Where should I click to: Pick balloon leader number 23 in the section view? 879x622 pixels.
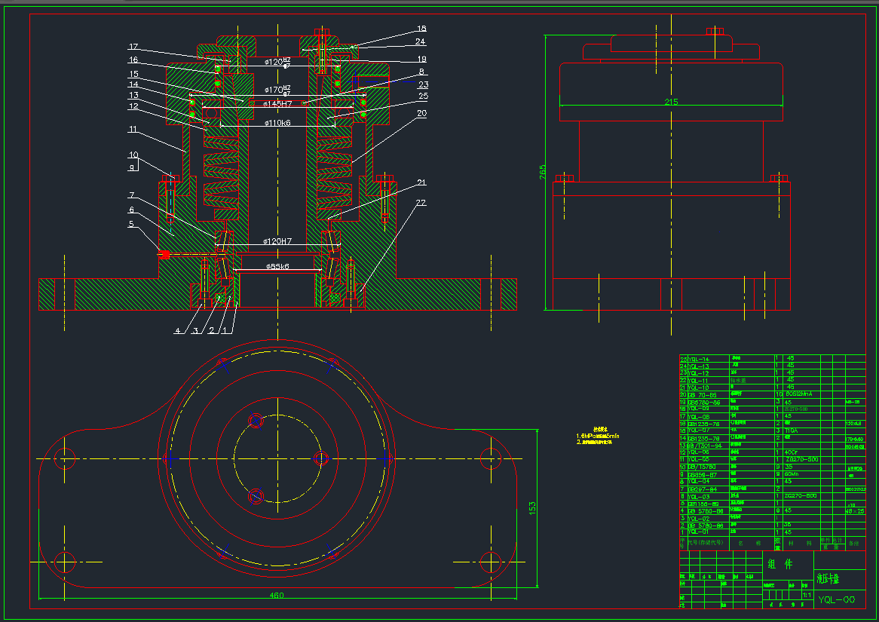423,84
